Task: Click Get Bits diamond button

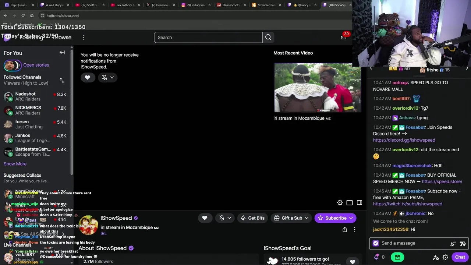Action: point(252,218)
